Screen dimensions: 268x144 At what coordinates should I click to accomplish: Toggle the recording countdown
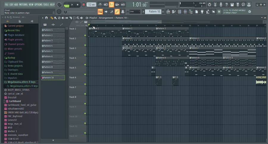click(x=111, y=4)
